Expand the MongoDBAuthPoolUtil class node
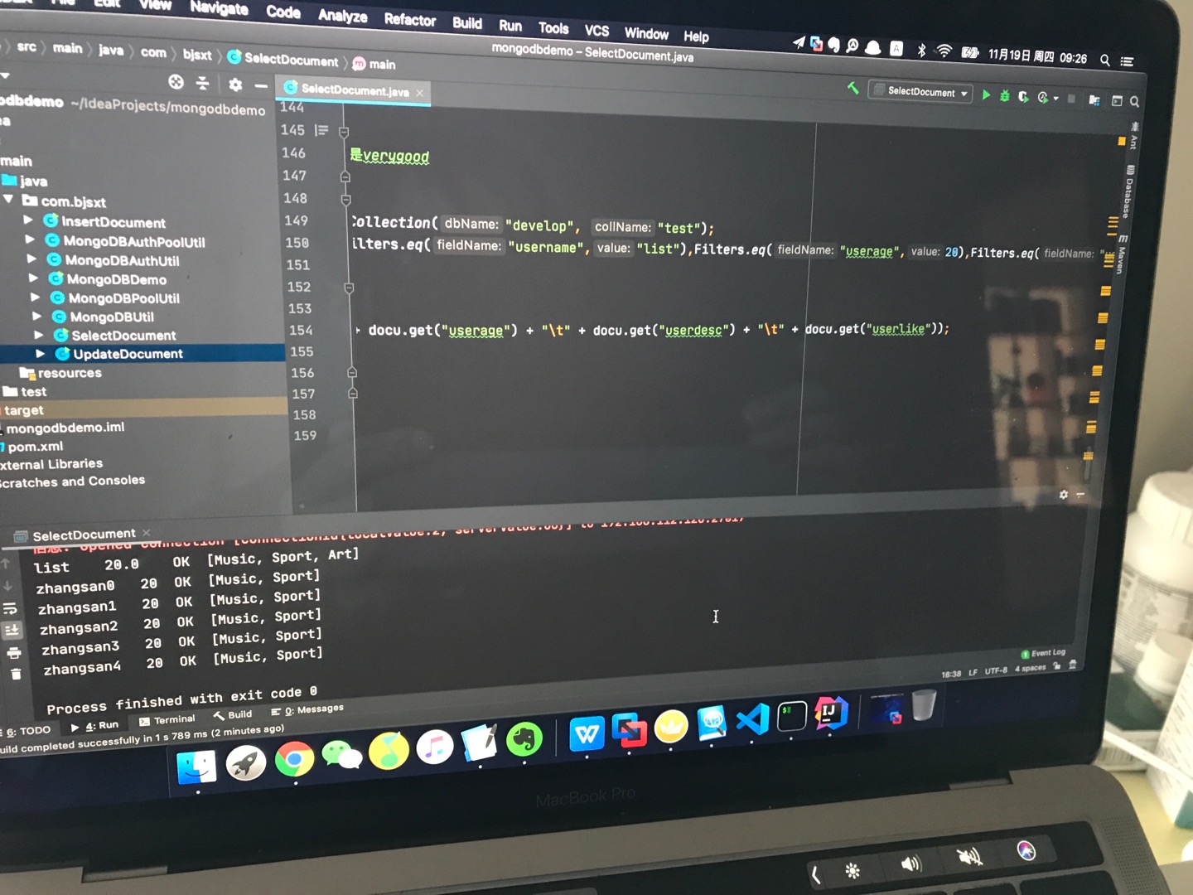This screenshot has height=895, width=1193. pos(30,239)
